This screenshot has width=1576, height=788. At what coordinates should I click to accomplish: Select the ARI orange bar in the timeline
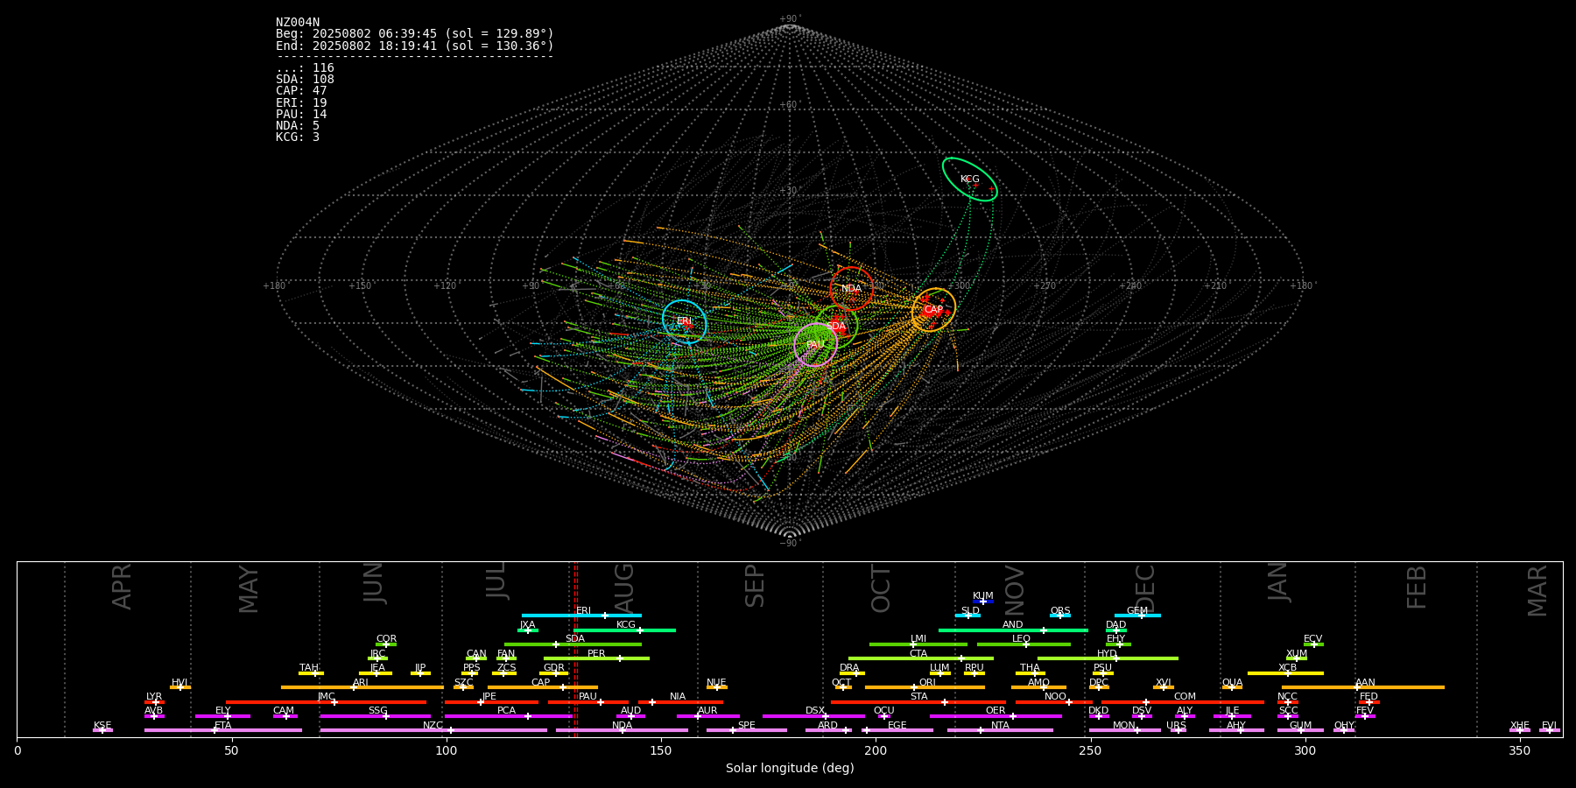pos(362,687)
